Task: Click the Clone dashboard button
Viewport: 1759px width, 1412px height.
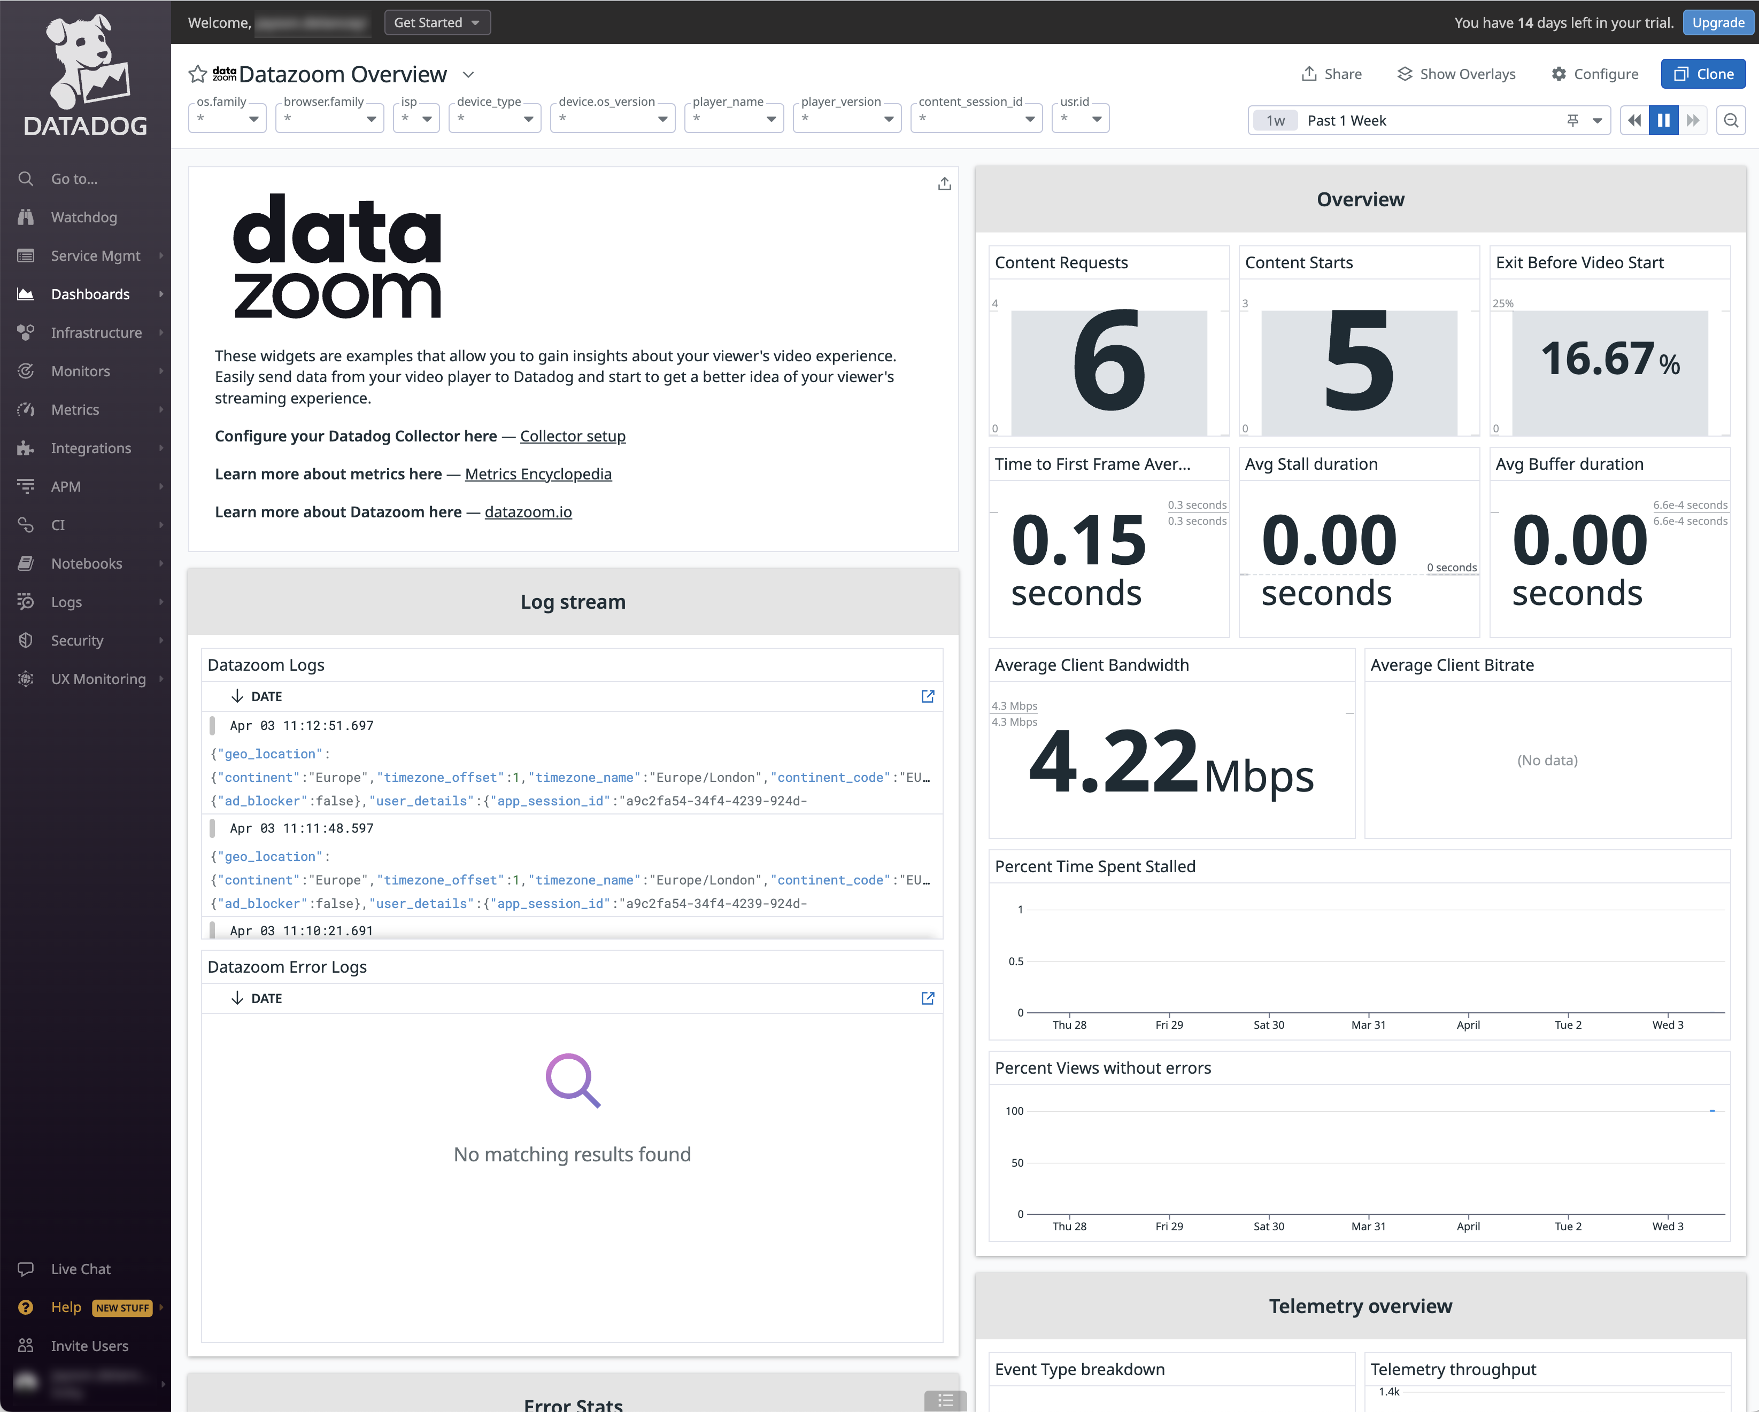Action: pos(1703,74)
